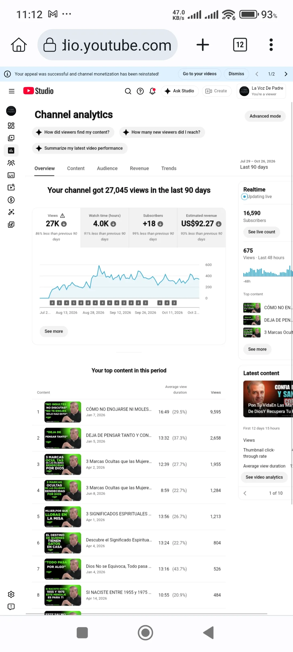Go to previous notification banner arrow
Image resolution: width=293 pixels, height=652 pixels.
pos(257,74)
